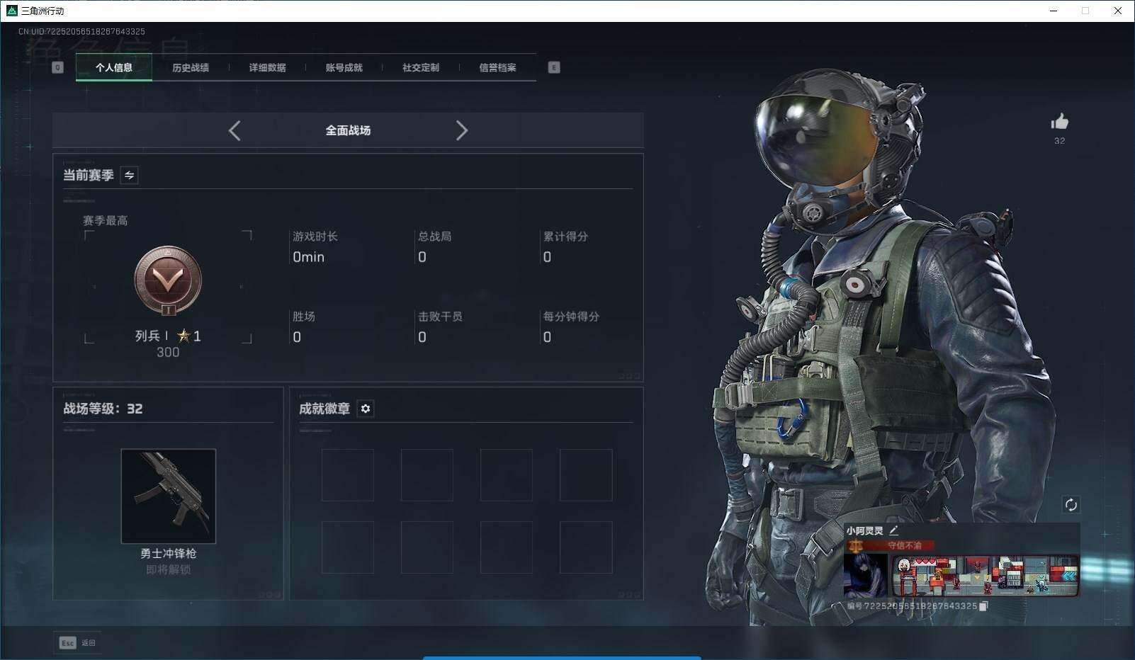The height and width of the screenshot is (660, 1135).
Task: Click the left arrow beside 全面战场
Action: (x=235, y=130)
